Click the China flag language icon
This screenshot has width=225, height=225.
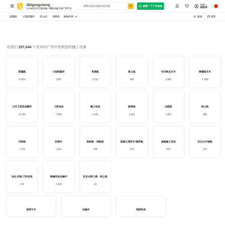216,6
